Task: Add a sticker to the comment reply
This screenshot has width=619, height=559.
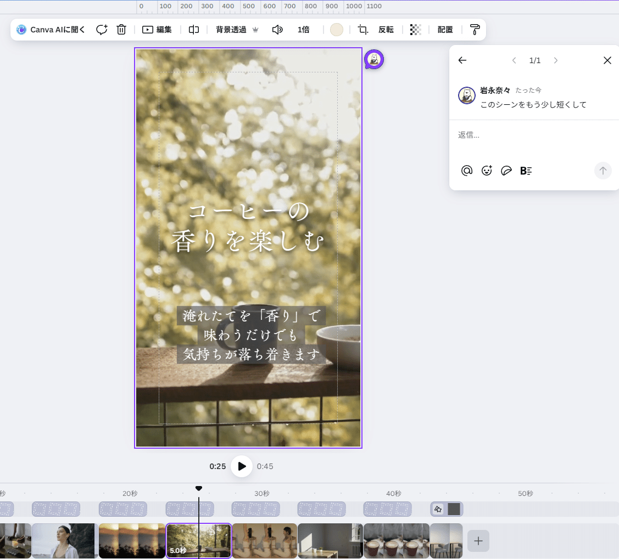Action: point(506,171)
